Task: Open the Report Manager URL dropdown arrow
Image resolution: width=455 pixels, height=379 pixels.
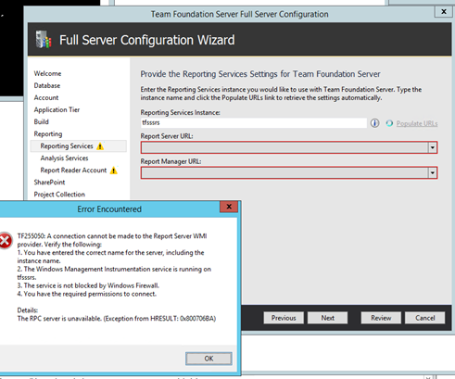Action: (x=433, y=173)
